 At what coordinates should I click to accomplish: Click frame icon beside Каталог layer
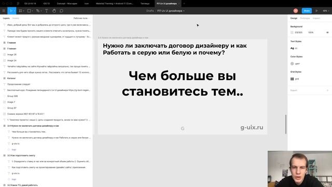4,78
